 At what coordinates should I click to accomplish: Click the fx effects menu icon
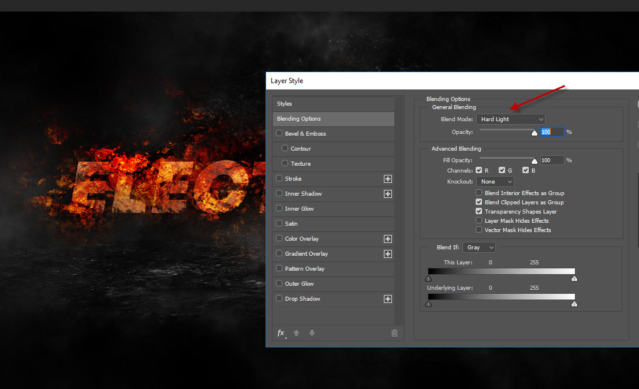[281, 333]
